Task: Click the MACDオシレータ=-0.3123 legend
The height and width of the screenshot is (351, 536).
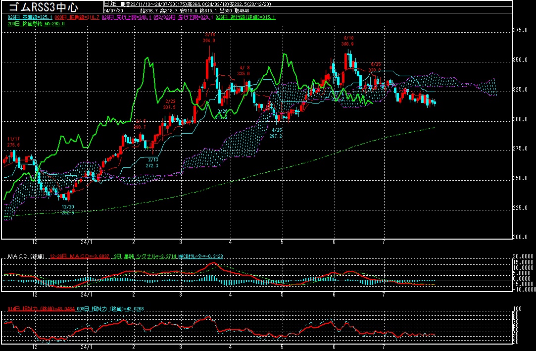Action: [201, 256]
